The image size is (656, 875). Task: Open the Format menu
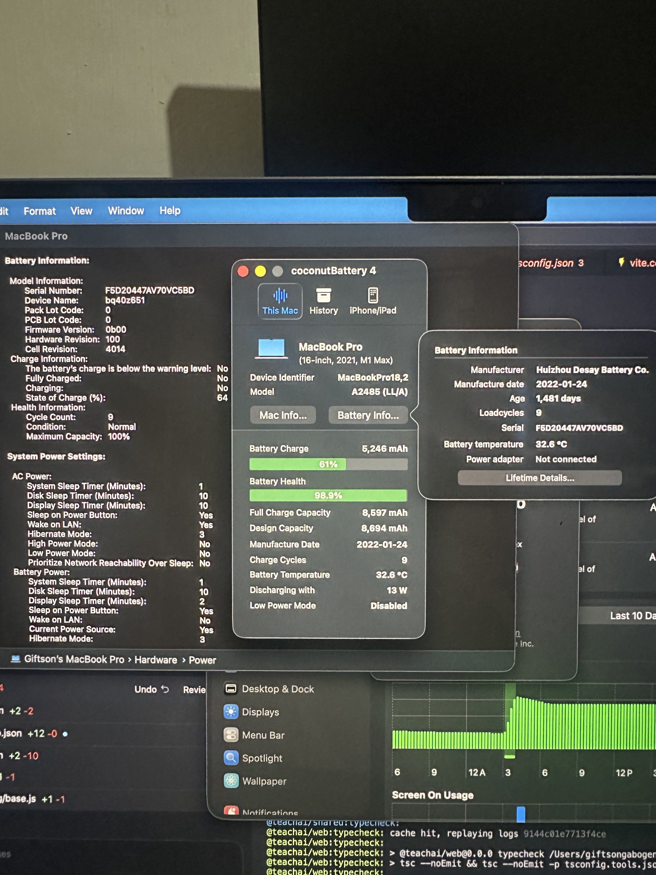pyautogui.click(x=39, y=211)
